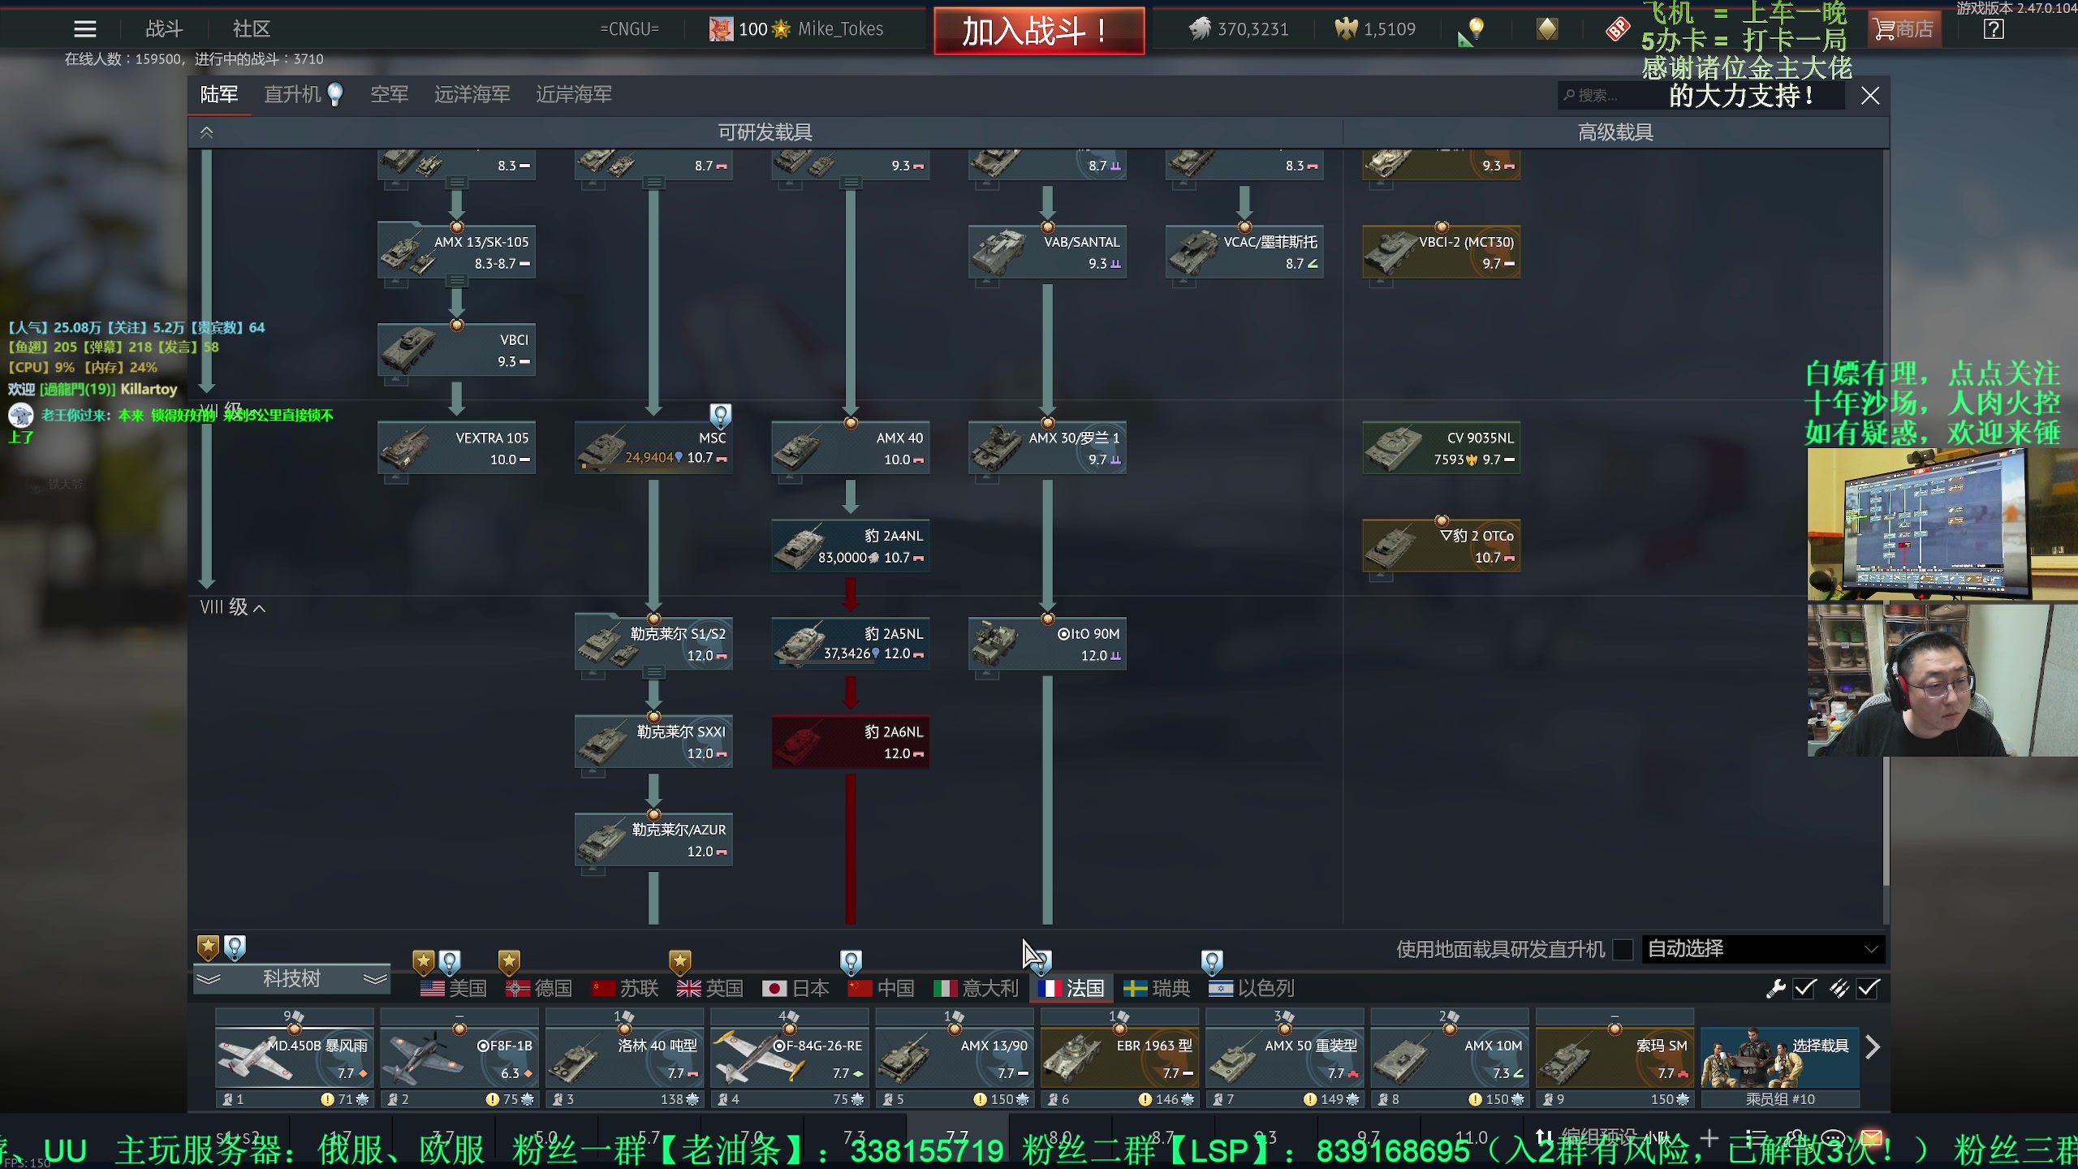Click the gold star badge above 美国

tap(423, 963)
